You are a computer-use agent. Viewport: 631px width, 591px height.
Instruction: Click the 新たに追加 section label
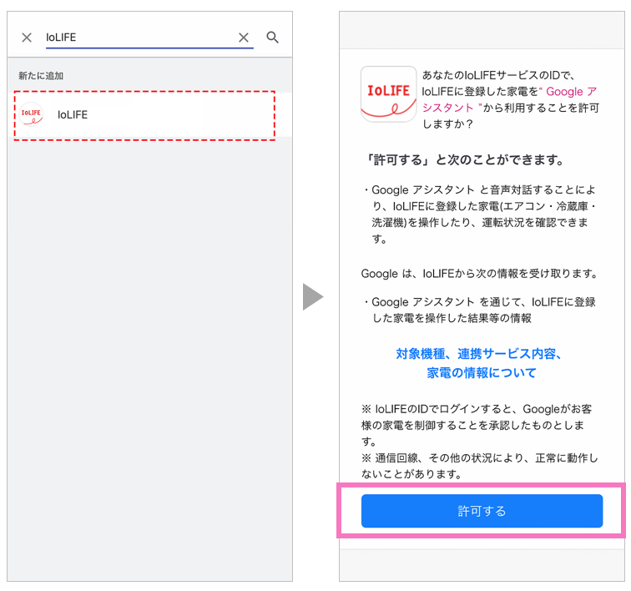point(41,76)
